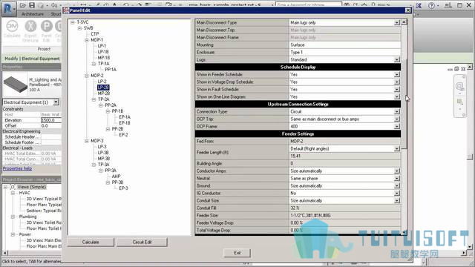Viewport: 475px width, 267px height.
Task: Click the Exit button
Action: pyautogui.click(x=237, y=253)
